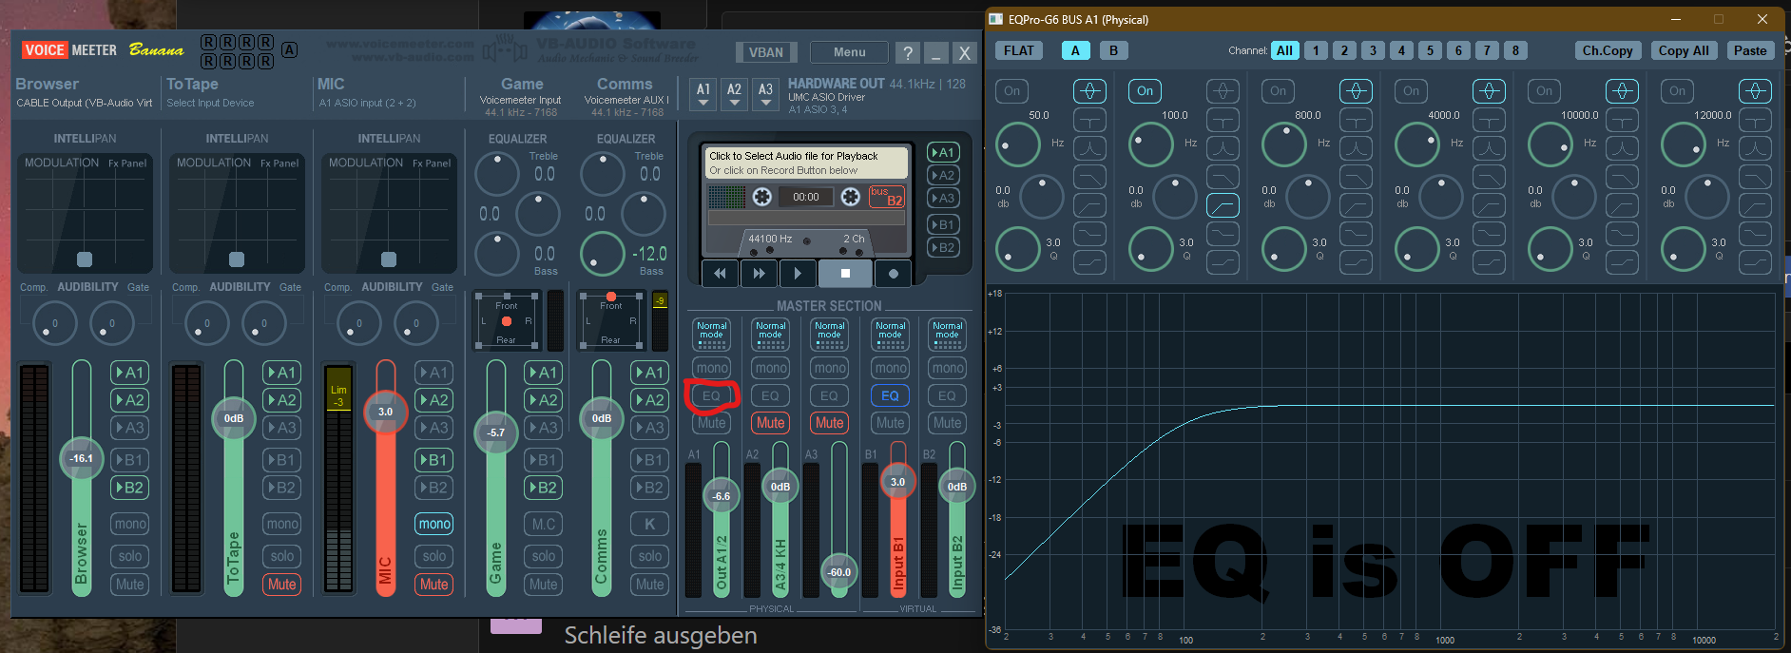This screenshot has width=1791, height=653.
Task: Select peak filter for the 50 Hz band
Action: click(1089, 91)
